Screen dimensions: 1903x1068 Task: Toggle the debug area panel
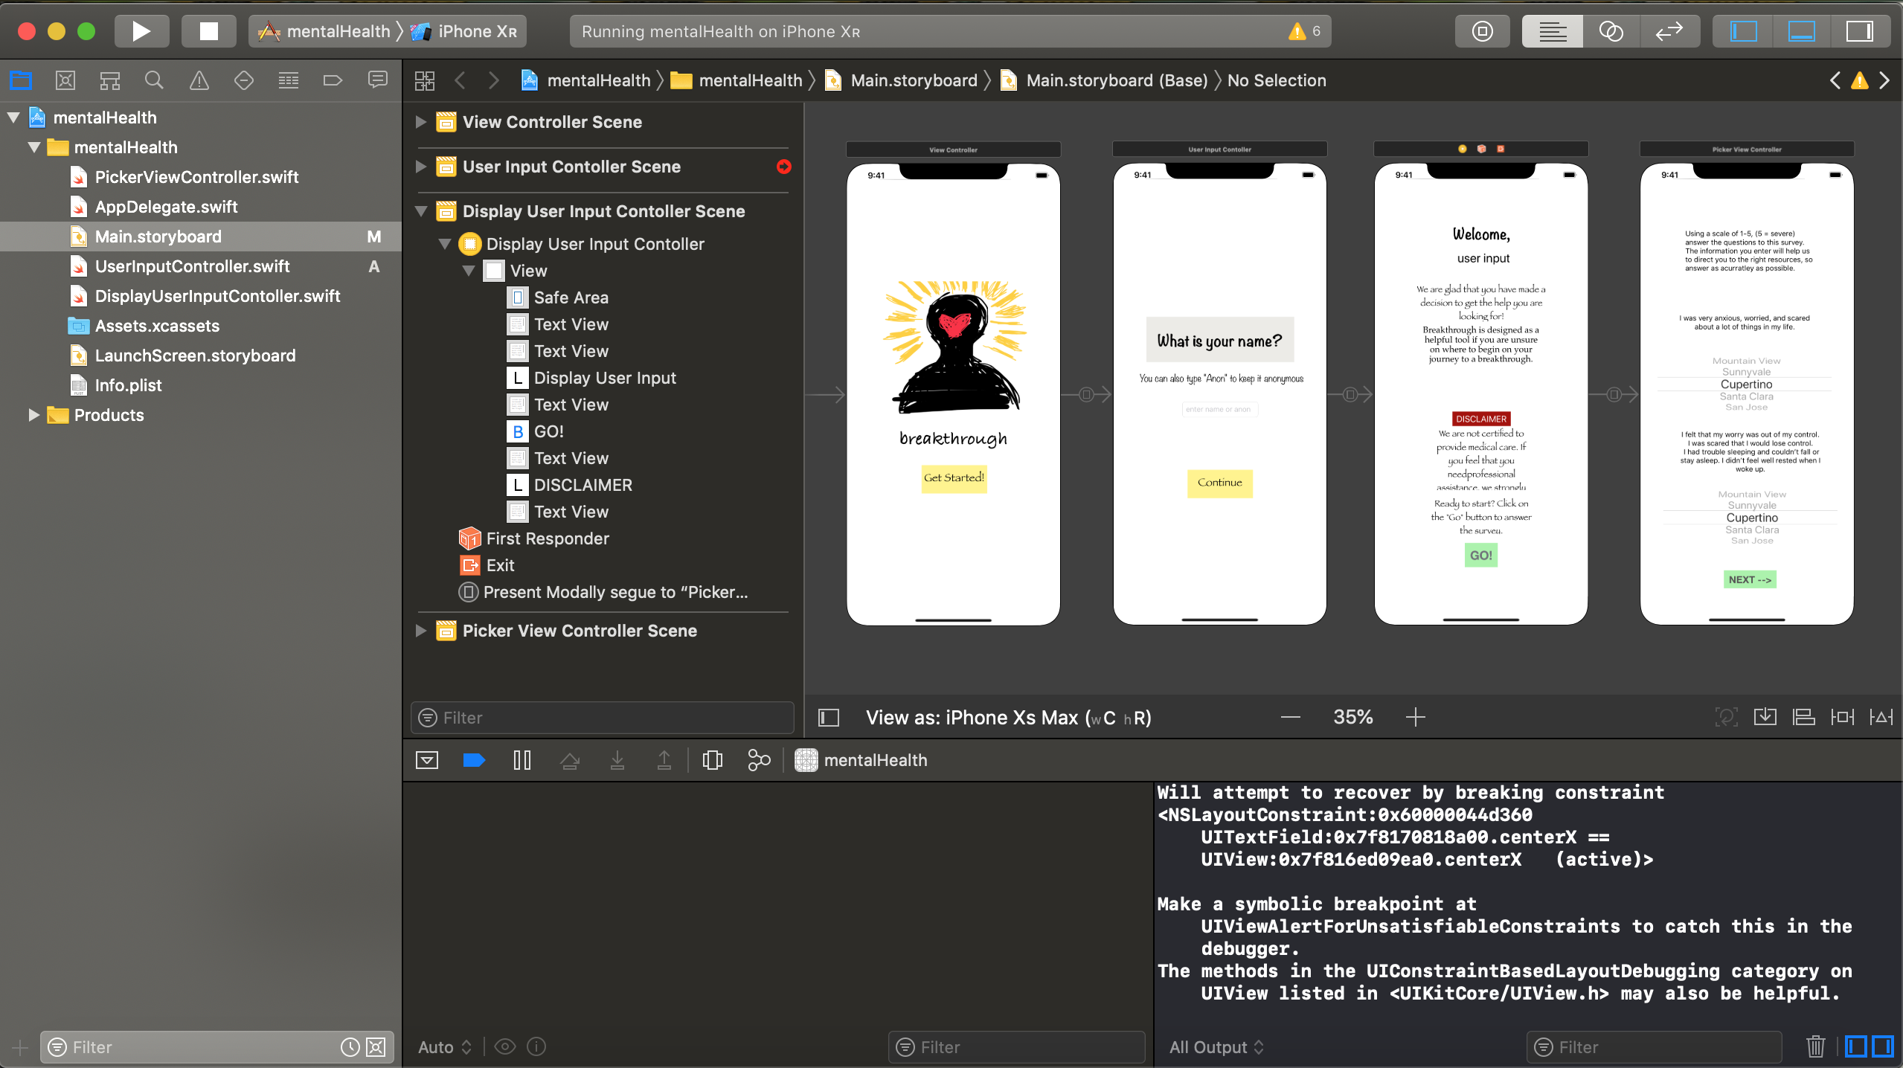click(1801, 31)
